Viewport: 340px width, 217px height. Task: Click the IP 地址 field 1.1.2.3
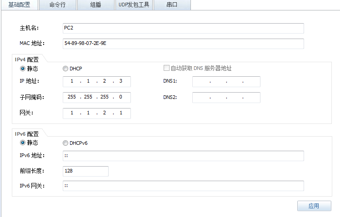(x=97, y=81)
